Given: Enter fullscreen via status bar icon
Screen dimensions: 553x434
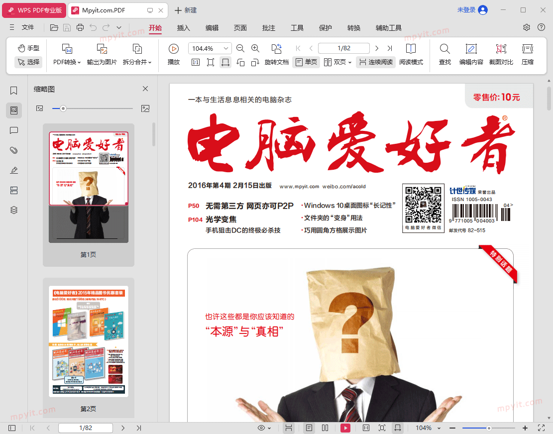Looking at the screenshot, I should point(542,428).
